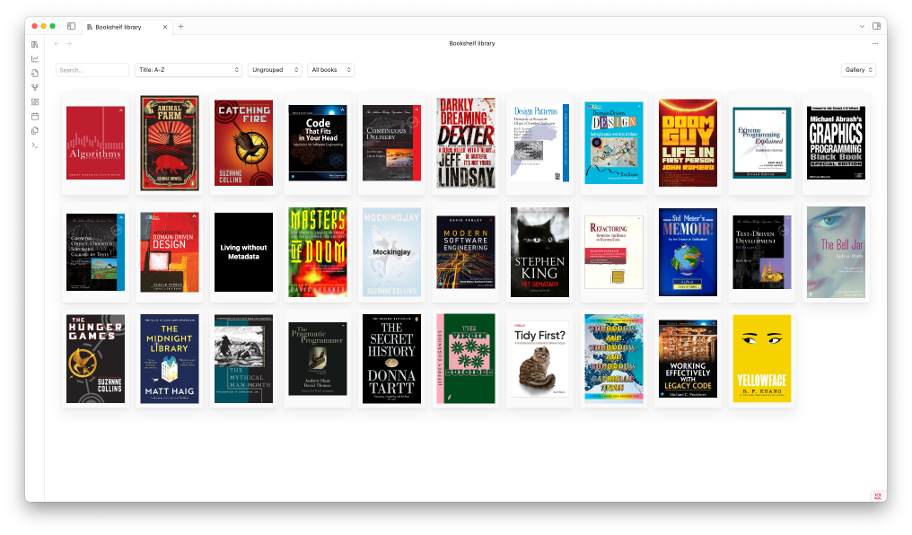Screen dimensions: 912x535
Task: Open the three-dots more options menu
Action: [x=875, y=44]
